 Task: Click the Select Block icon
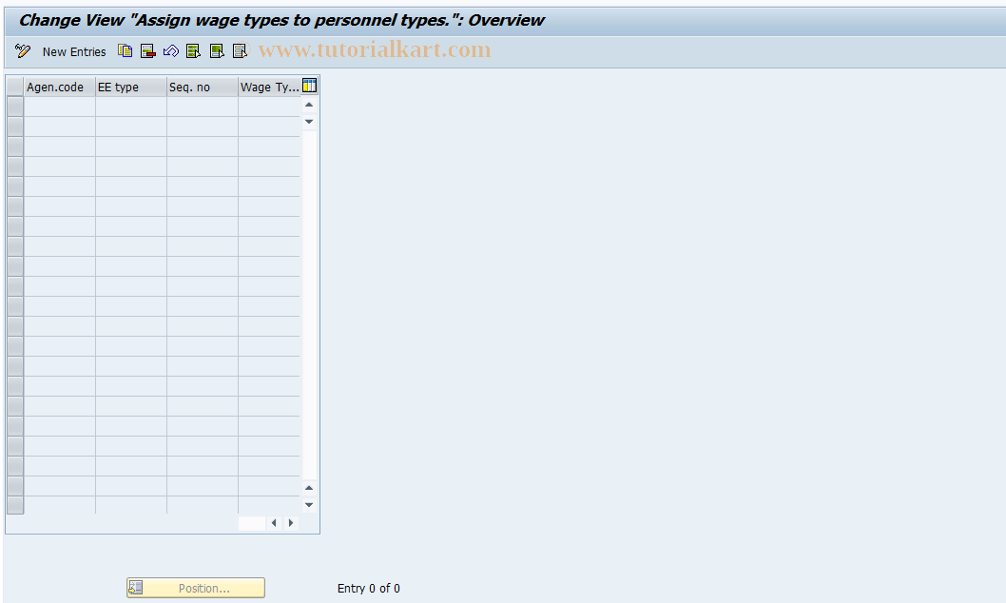(x=217, y=51)
